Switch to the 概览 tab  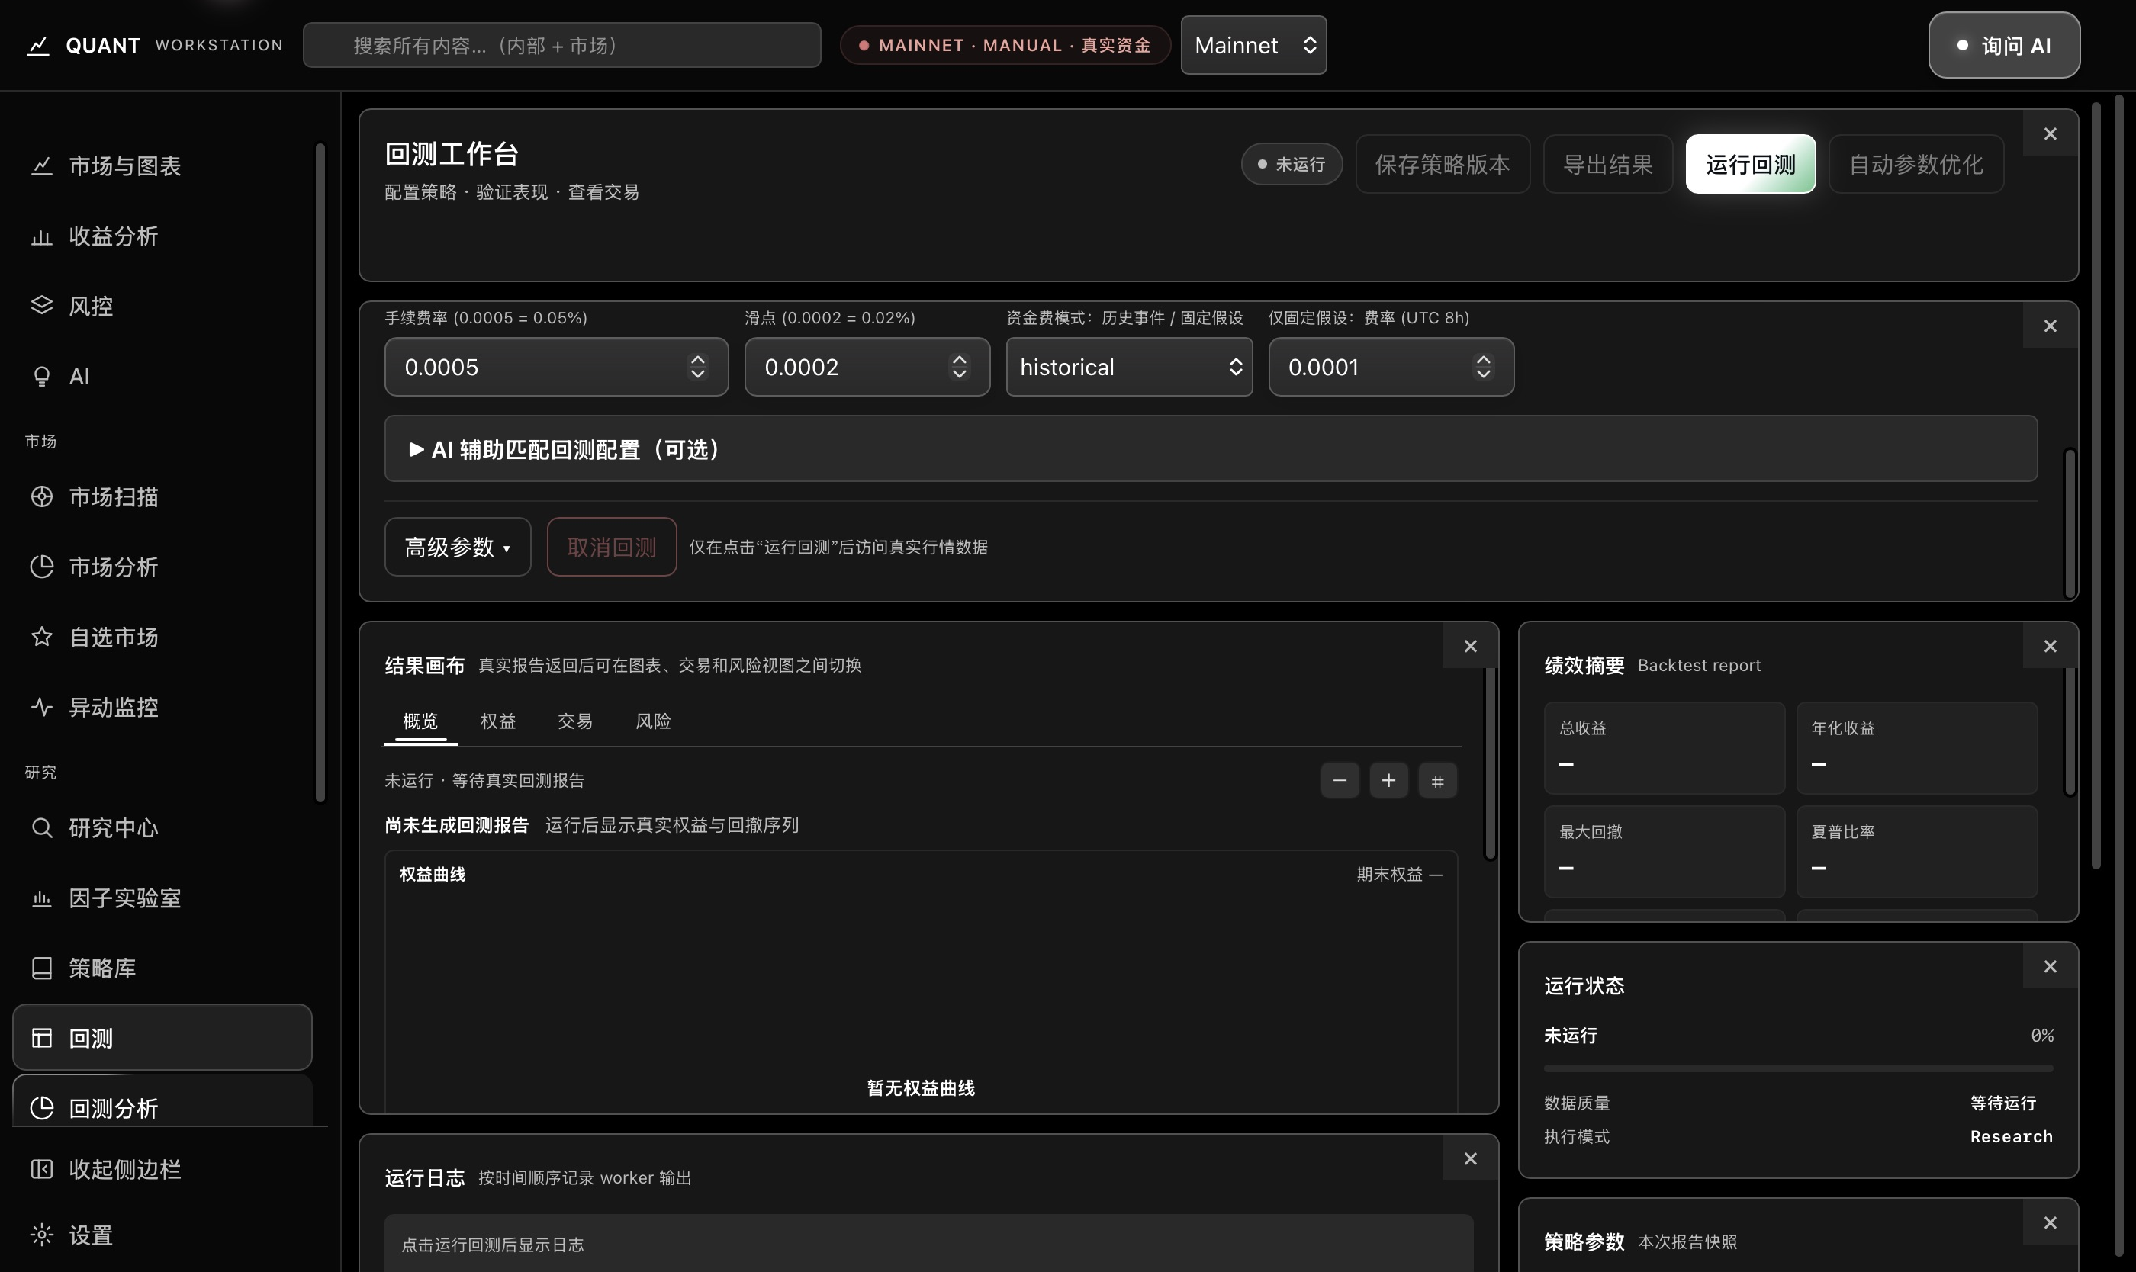pos(420,721)
